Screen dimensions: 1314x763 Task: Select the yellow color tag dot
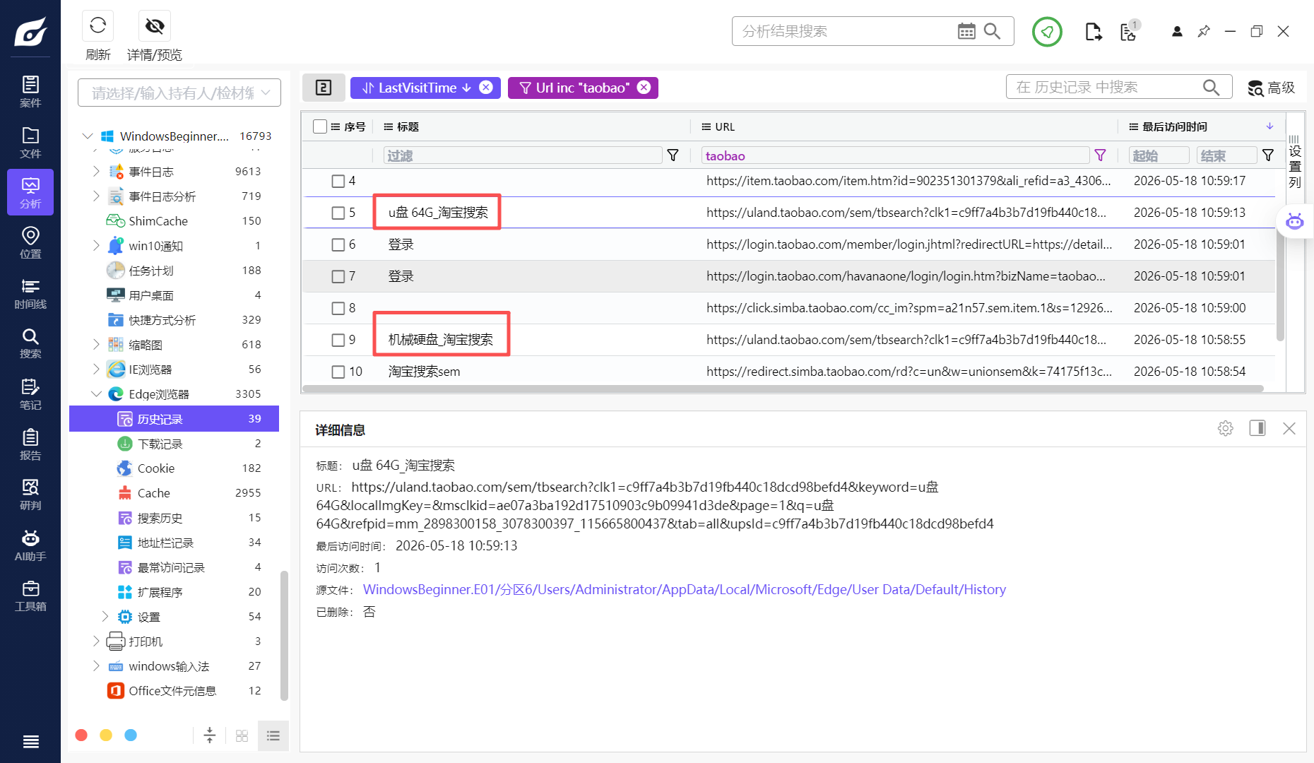tap(106, 735)
